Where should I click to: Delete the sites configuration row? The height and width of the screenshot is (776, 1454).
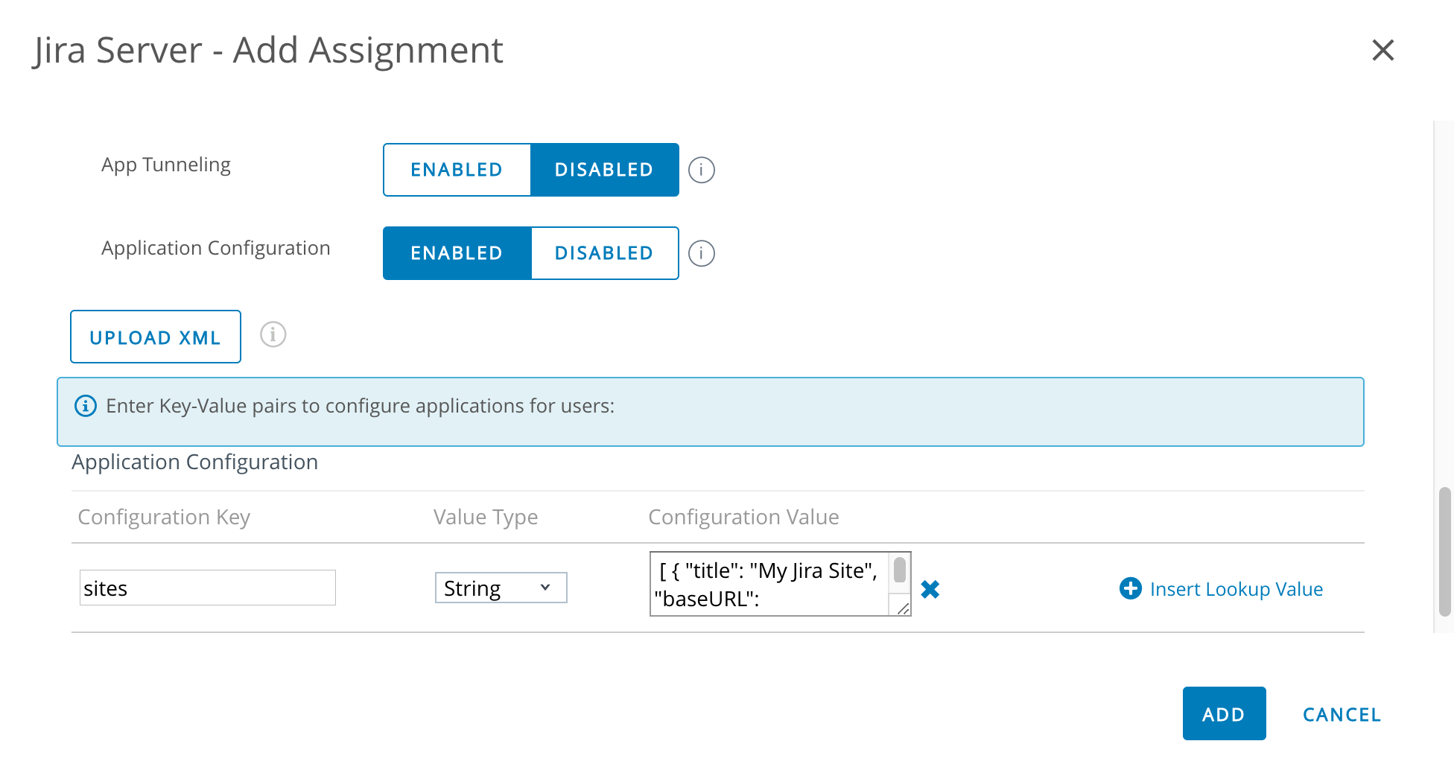930,589
